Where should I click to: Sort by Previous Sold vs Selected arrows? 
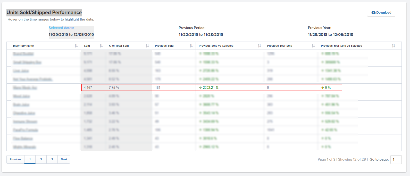click(259, 46)
